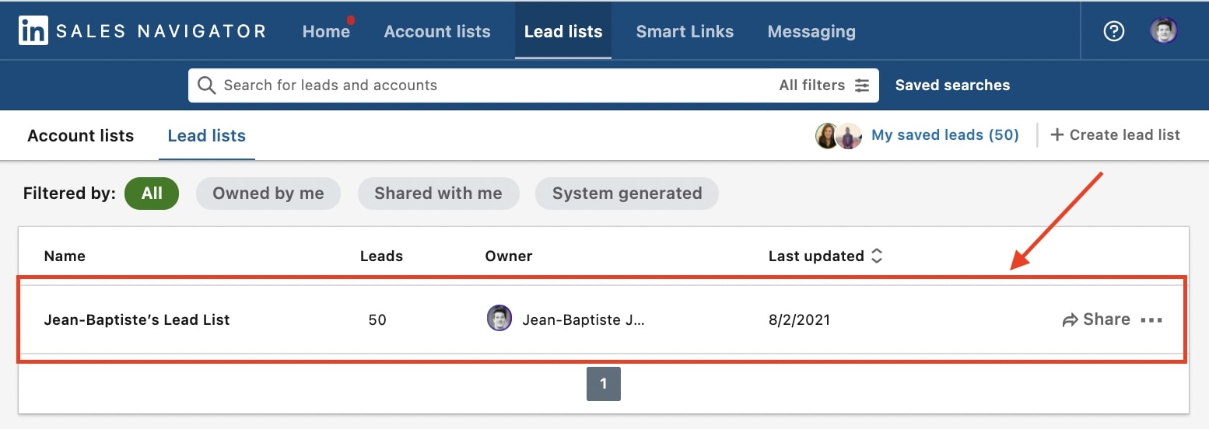Click the LinkedIn logo icon
Image resolution: width=1209 pixels, height=429 pixels.
[33, 31]
